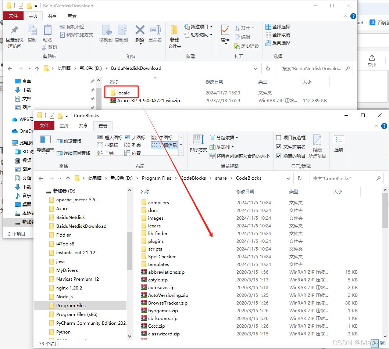Image resolution: width=389 pixels, height=349 pixels.
Task: Show the preview pane (预览窗格)
Action: (72, 140)
